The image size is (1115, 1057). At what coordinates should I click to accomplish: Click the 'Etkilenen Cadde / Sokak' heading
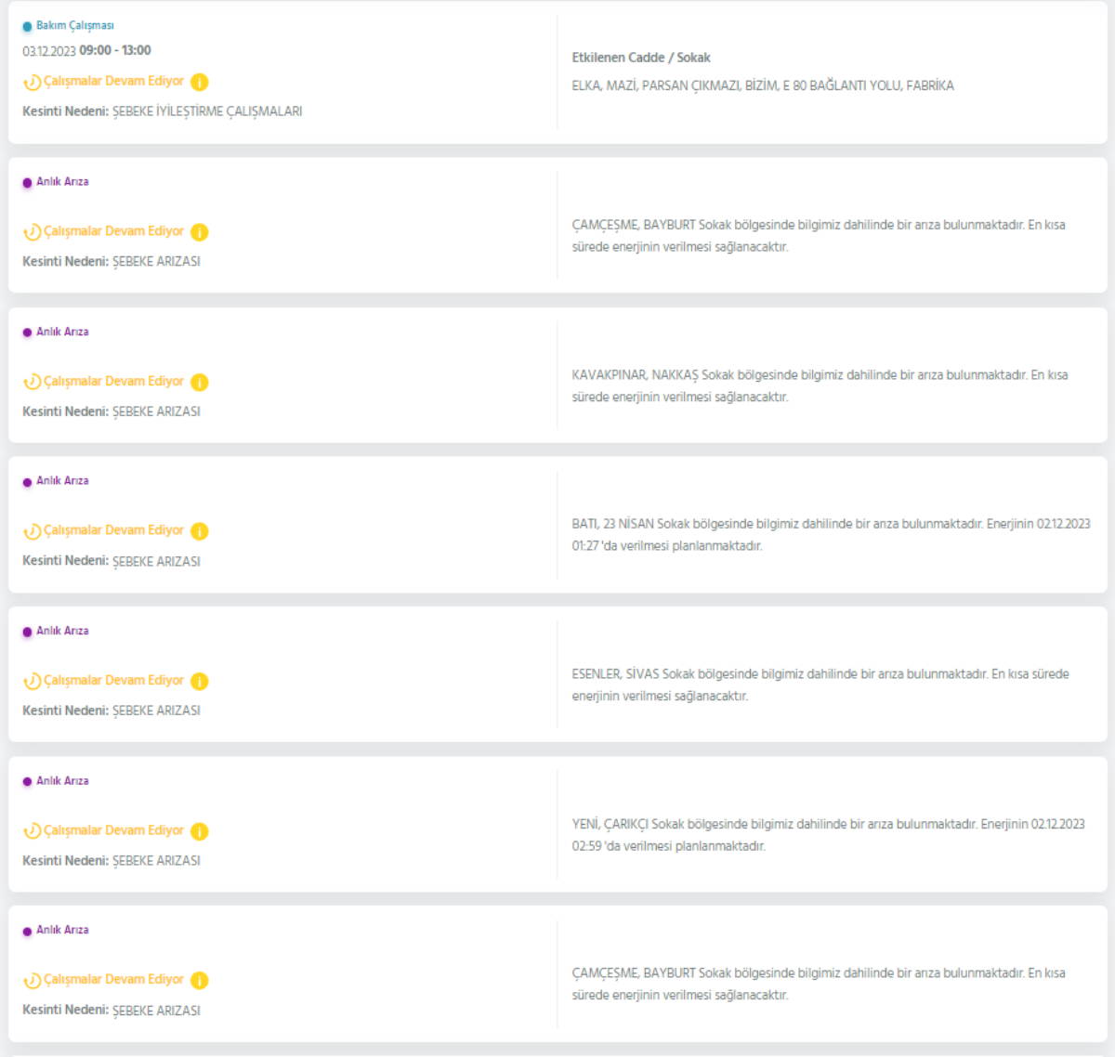640,58
